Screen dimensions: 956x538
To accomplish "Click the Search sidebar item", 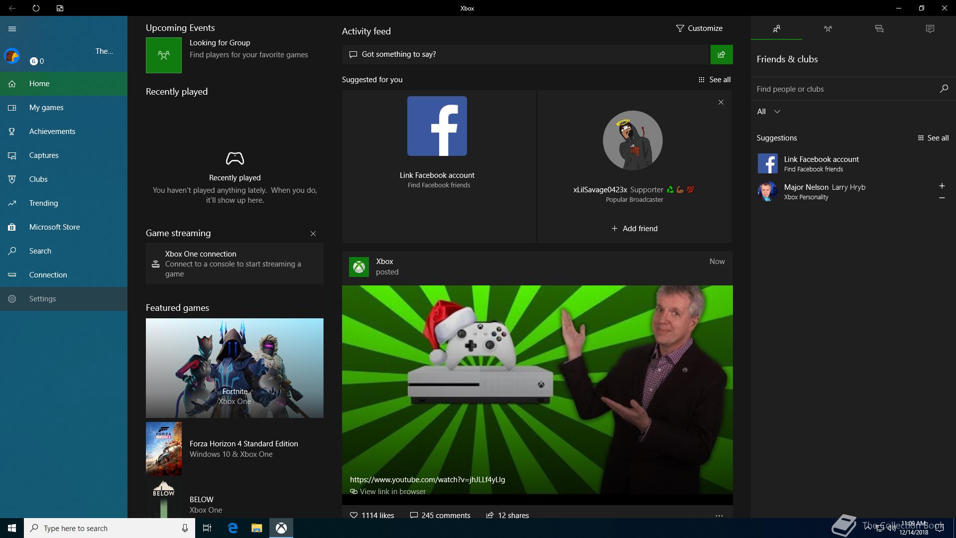I will (64, 251).
